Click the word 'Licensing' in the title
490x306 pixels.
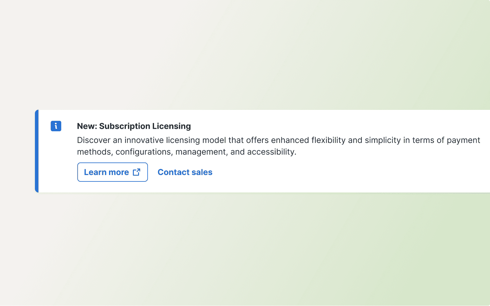click(x=171, y=126)
